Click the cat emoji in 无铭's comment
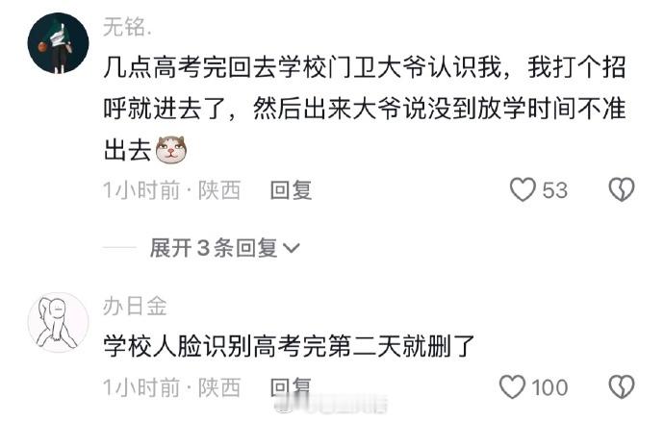The height and width of the screenshot is (421, 664). (x=171, y=150)
